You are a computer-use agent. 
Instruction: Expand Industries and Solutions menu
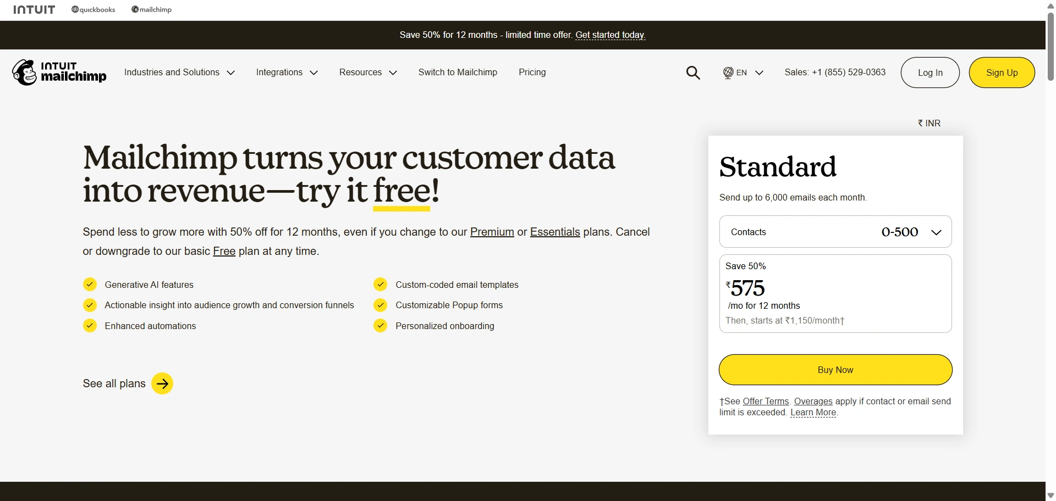pos(179,73)
